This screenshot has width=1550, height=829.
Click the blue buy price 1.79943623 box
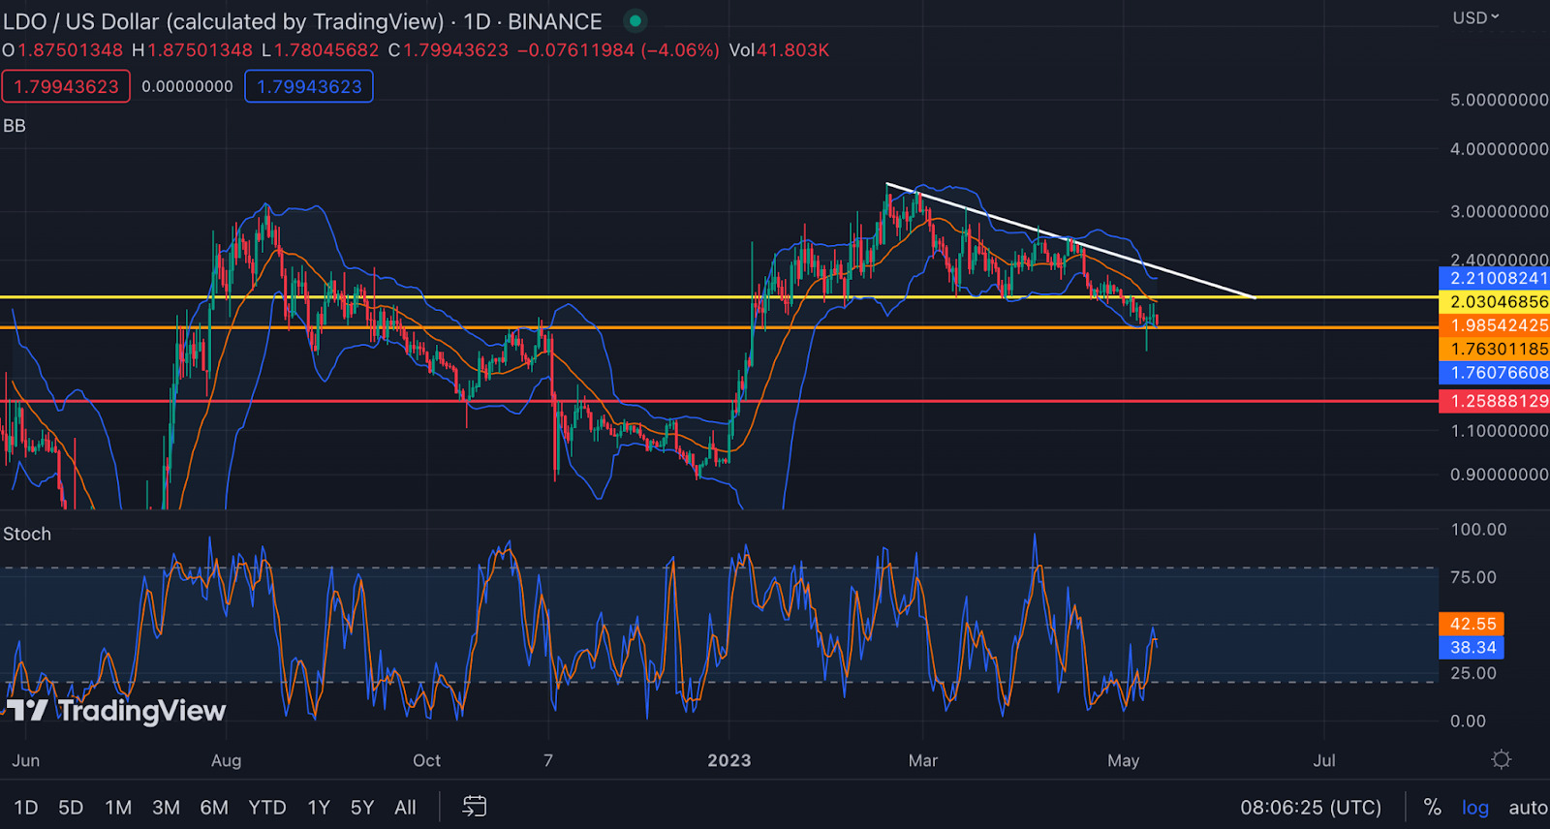coord(309,86)
